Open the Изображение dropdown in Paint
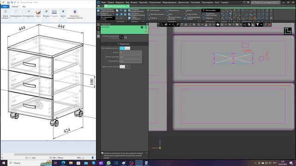 [16, 14]
